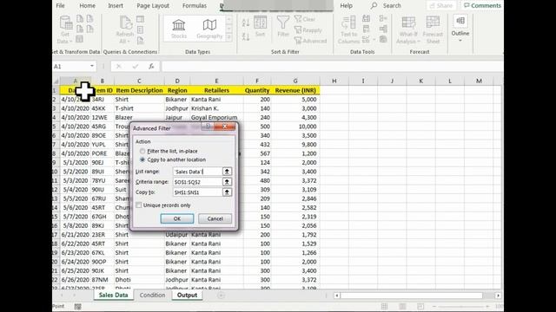The width and height of the screenshot is (556, 312).
Task: Click the Item ID cell 67KL
Action: click(x=103, y=252)
